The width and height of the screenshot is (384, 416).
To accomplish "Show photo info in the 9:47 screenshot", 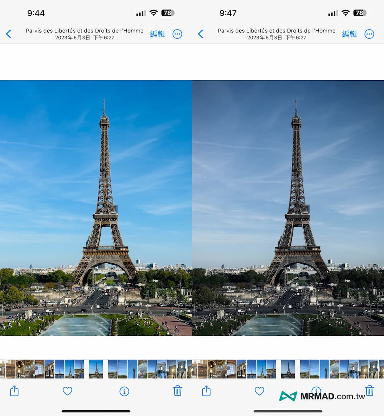I will point(316,391).
